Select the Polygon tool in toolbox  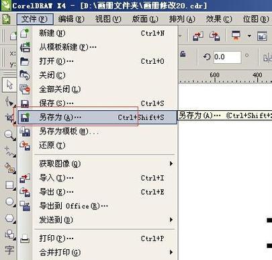(x=9, y=218)
